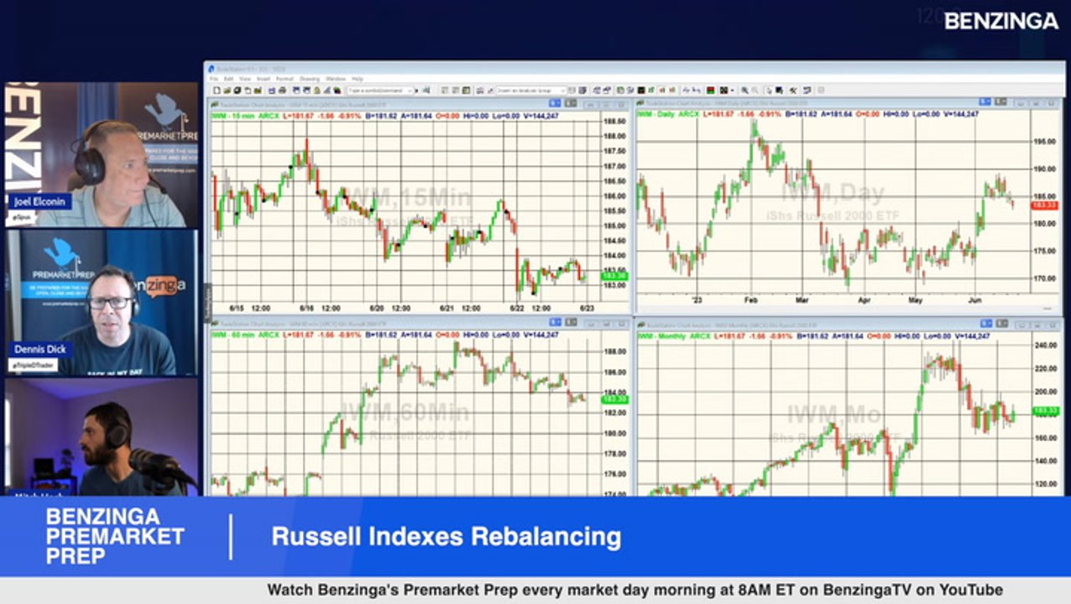Click the New document toolbar icon

click(217, 91)
